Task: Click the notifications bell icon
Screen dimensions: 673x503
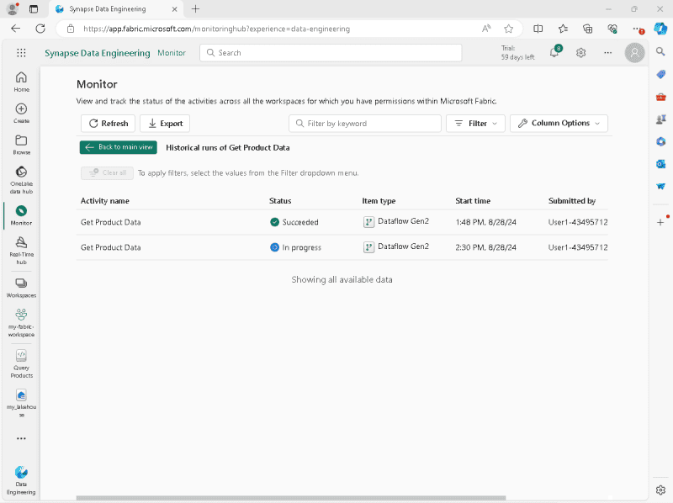Action: coord(554,53)
